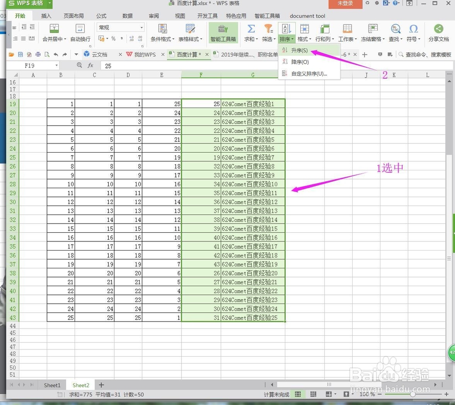Expand the quick access toolbar dropdown arrow
Image resolution: width=455 pixels, height=405 pixels.
[76, 54]
